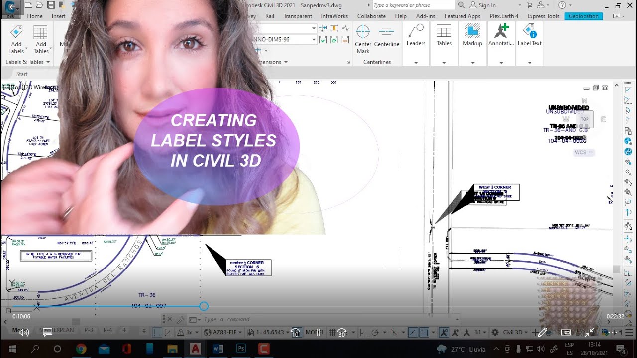Open the Express Tools ribbon tab
Viewport: 637px width, 358px height.
[543, 16]
